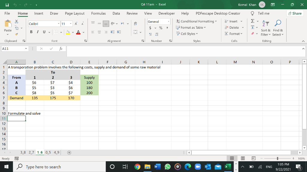Open Conditional Formatting options
Viewport: 307px width, 172px height.
tap(196, 21)
